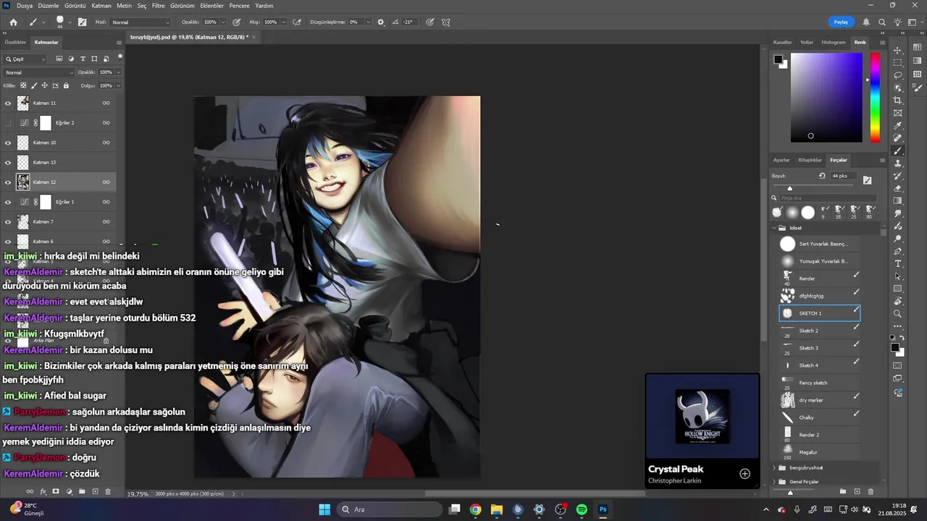This screenshot has height=521, width=927.
Task: Create new brush in Brushes panel footer
Action: tap(857, 491)
